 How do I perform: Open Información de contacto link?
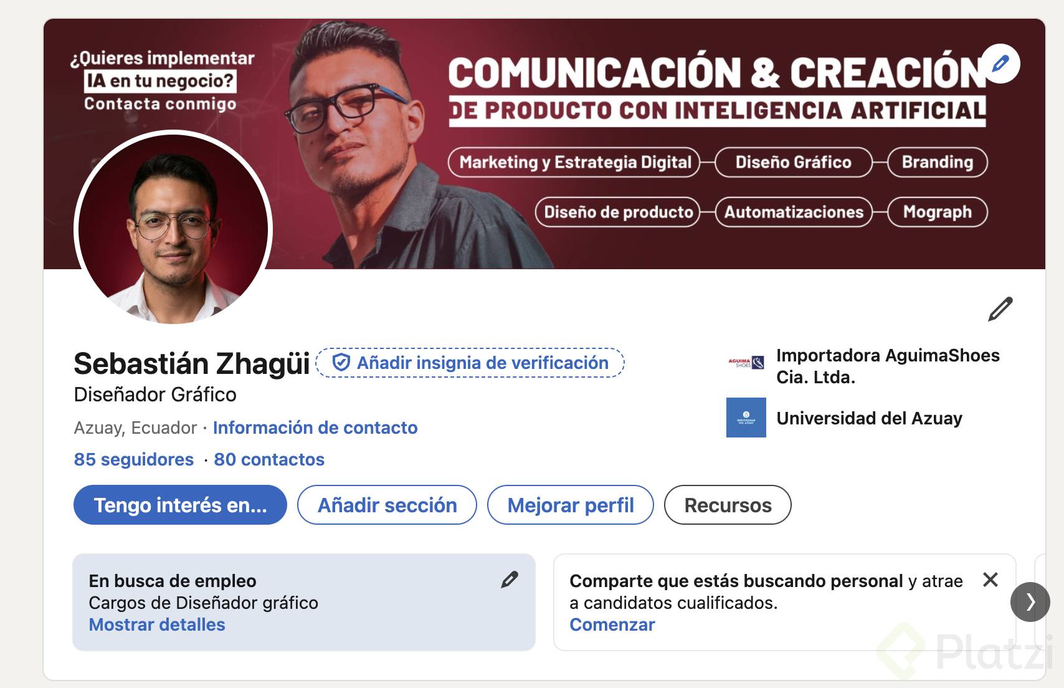click(x=315, y=428)
